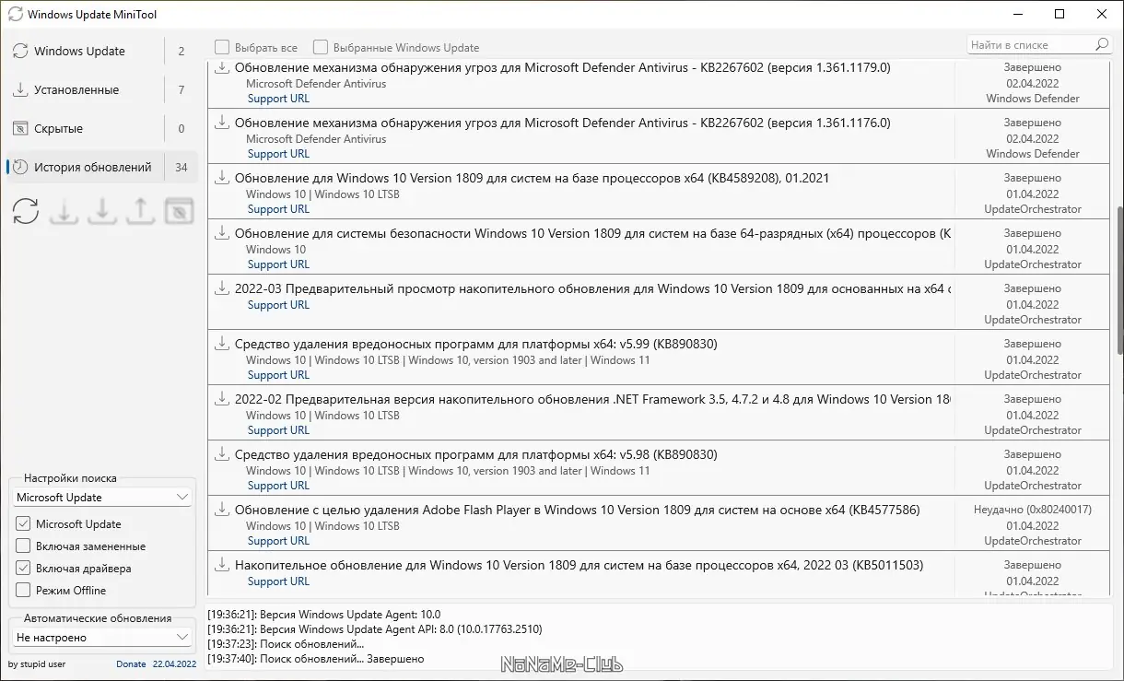Screen dimensions: 1124x681
Task: Click download icon beside KB5011503 cumulative update
Action: 221,565
